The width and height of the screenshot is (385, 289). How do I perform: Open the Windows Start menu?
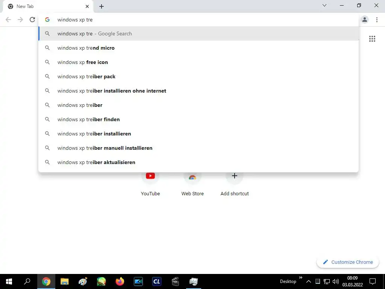(x=9, y=281)
